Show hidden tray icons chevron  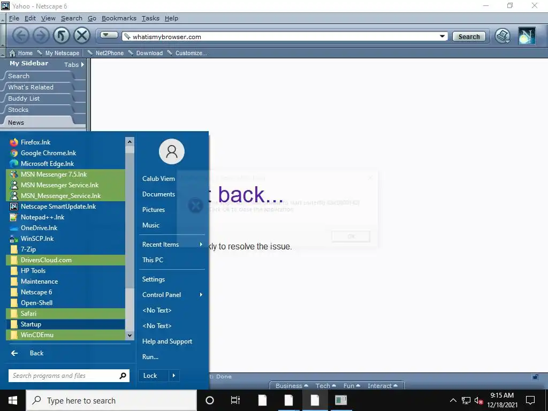pyautogui.click(x=453, y=400)
